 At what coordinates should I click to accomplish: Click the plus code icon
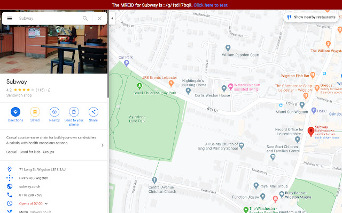tap(10, 178)
